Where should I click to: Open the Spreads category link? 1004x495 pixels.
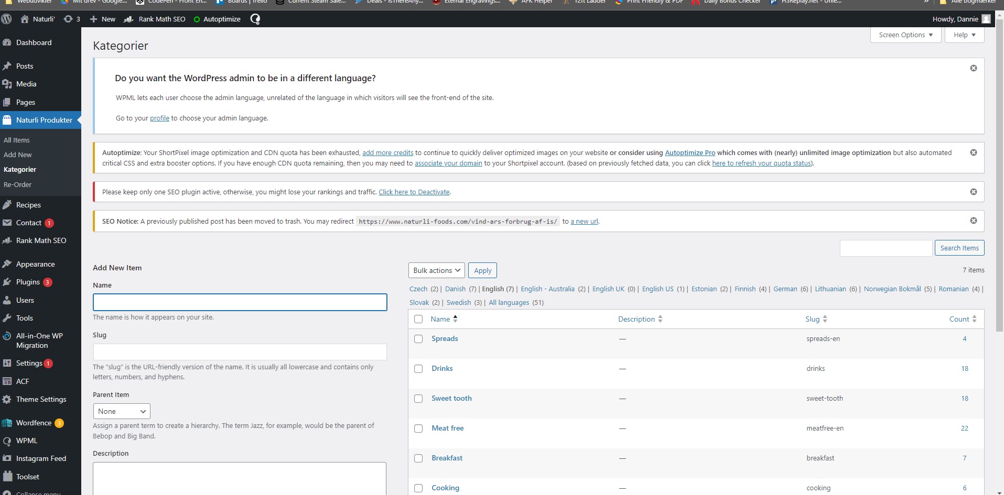pyautogui.click(x=445, y=339)
